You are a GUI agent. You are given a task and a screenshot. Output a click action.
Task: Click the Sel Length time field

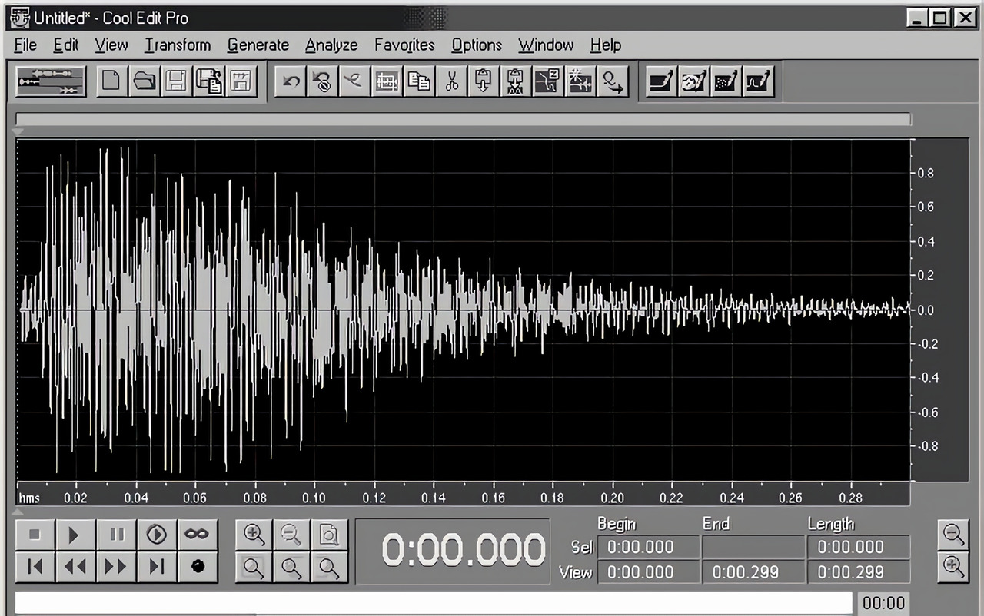coord(859,548)
